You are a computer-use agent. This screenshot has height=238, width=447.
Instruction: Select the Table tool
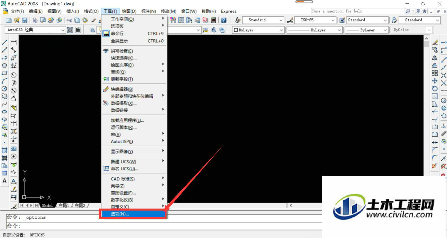click(x=5, y=173)
